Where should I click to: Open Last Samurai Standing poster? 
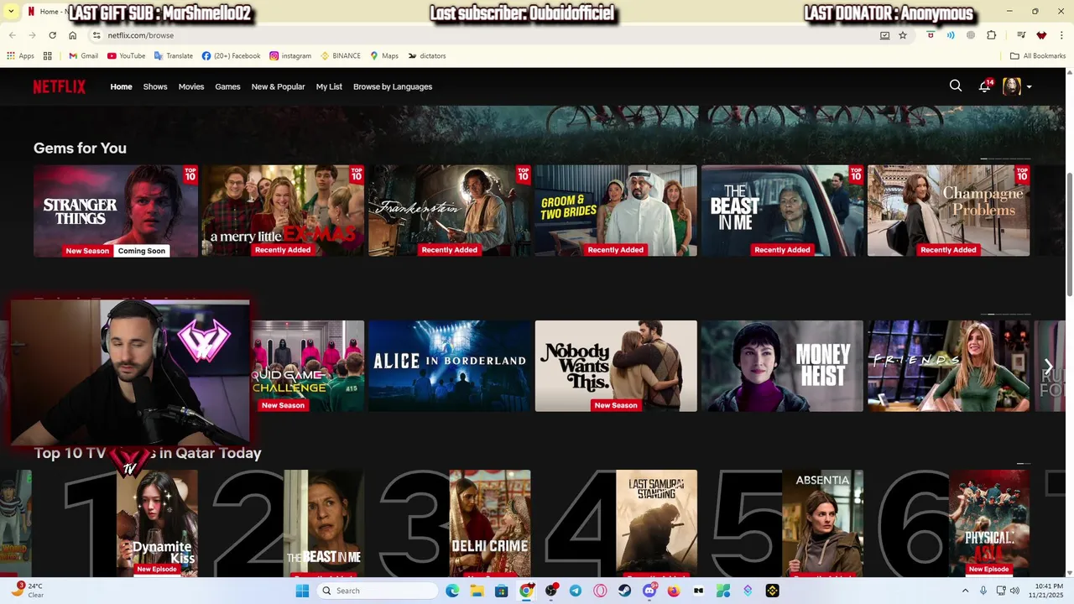(657, 523)
